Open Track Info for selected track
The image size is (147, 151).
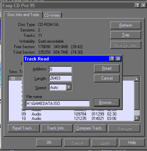[x=57, y=128]
